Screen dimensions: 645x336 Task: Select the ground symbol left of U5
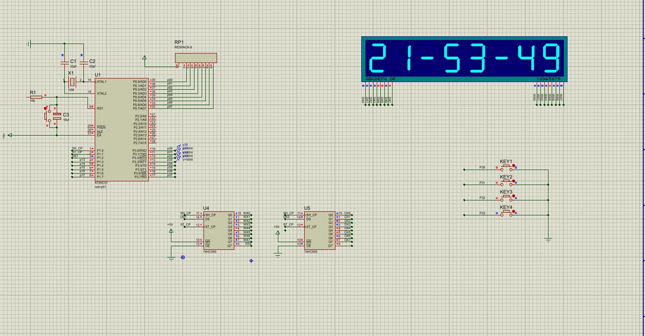tap(278, 255)
